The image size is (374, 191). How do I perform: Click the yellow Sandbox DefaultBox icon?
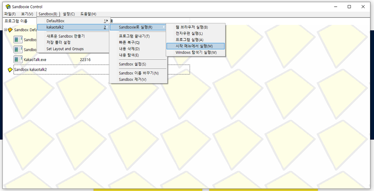10,30
